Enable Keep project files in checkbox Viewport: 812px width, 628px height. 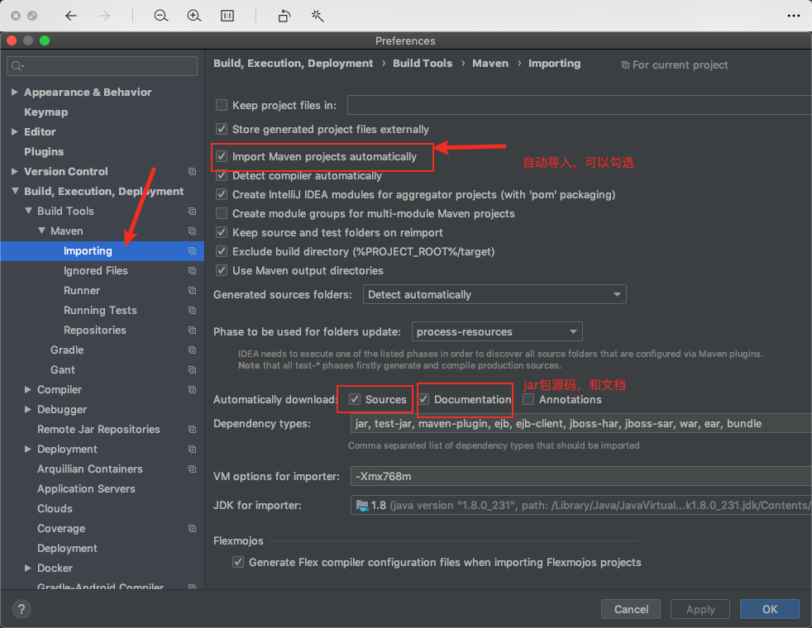coord(222,105)
